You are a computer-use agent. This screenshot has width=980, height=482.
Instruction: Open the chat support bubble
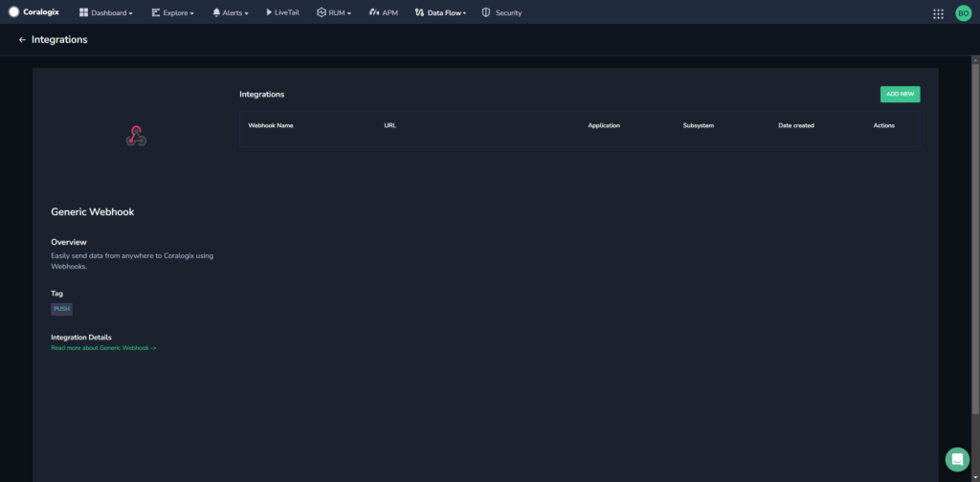click(x=957, y=459)
